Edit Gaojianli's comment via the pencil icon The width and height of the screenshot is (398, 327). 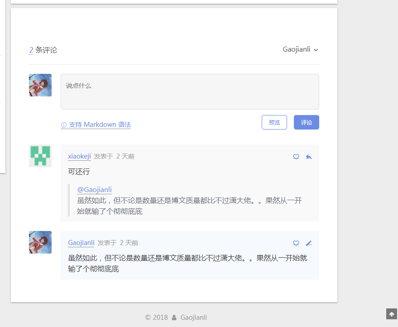309,243
